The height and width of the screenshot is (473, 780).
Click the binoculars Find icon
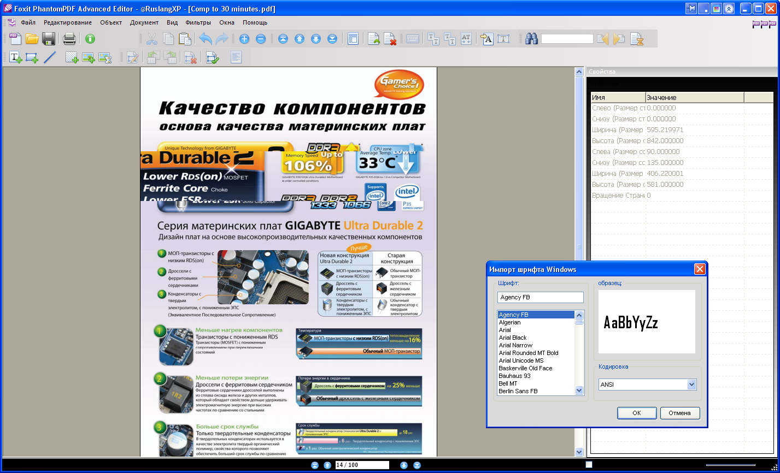point(531,39)
